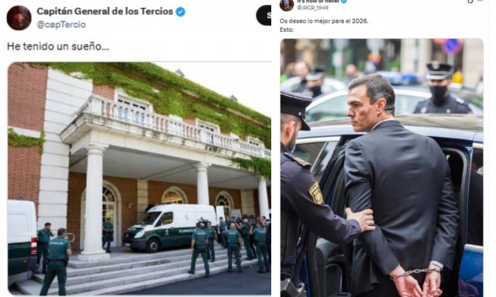
Task: Open the image of the ivy-covered brick building
Action: click(139, 179)
